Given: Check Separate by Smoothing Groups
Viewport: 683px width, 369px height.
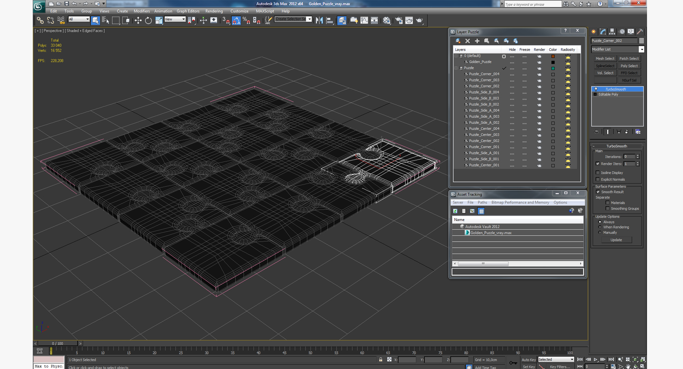Looking at the screenshot, I should [607, 208].
